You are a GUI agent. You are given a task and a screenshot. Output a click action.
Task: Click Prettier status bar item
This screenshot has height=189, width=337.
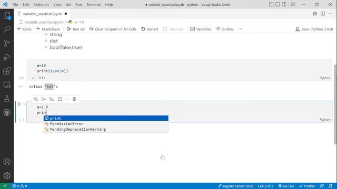coord(307,186)
